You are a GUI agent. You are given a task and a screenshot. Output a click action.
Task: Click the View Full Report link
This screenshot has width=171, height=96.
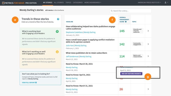coord(29,82)
